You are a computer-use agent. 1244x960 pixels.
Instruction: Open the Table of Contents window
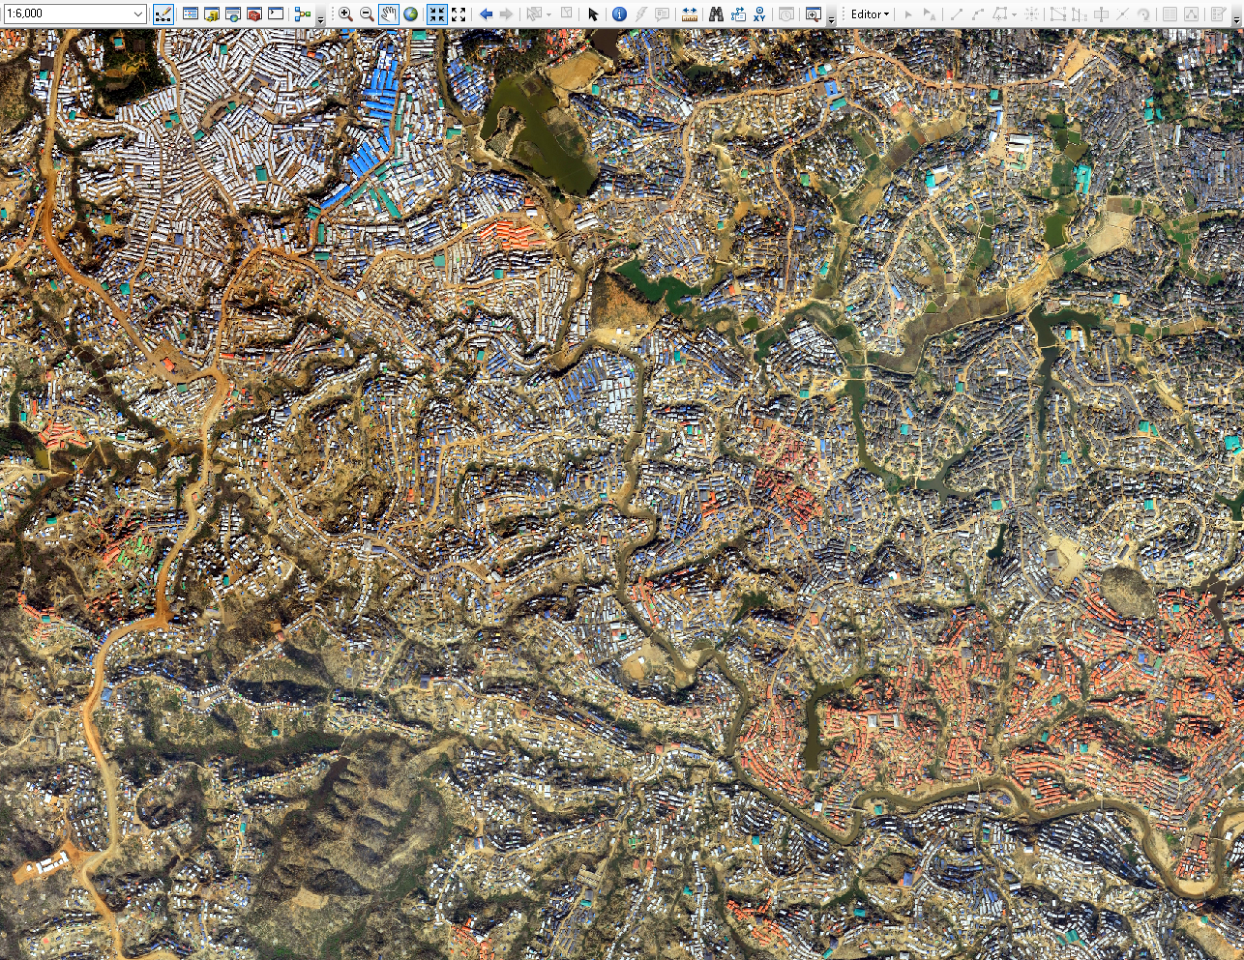[x=190, y=14]
